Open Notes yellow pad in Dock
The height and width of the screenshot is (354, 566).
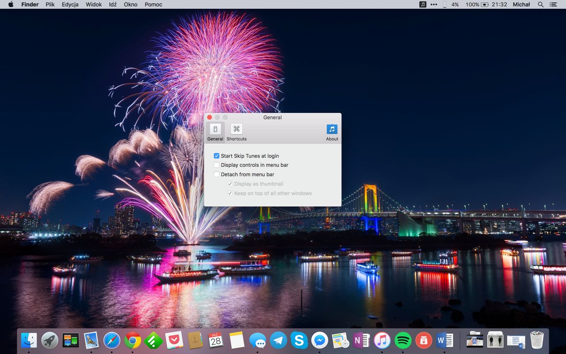click(237, 340)
